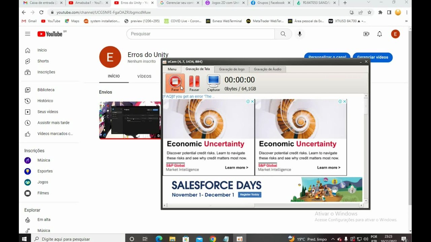This screenshot has width=431, height=242.
Task: Open Microsoft Edge from the taskbar
Action: 159,239
